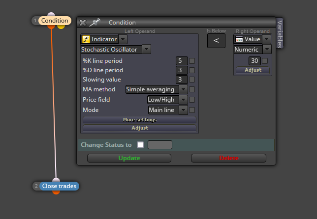Image resolution: width=317 pixels, height=219 pixels.
Task: Toggle the MA method checkbox
Action: tap(192, 89)
